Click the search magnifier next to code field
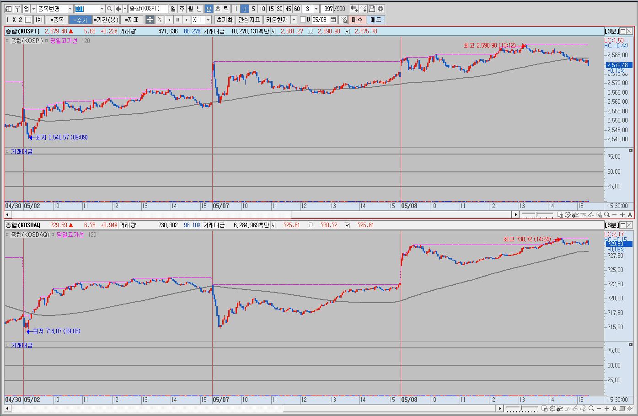The image size is (638, 416). 110,9
